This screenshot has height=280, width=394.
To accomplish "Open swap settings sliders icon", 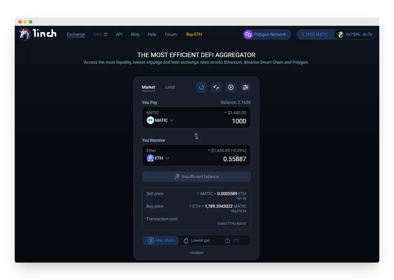I will (246, 87).
